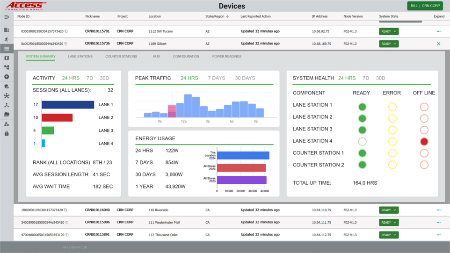
Task: Open the map icon in sidebar
Action: point(7,58)
